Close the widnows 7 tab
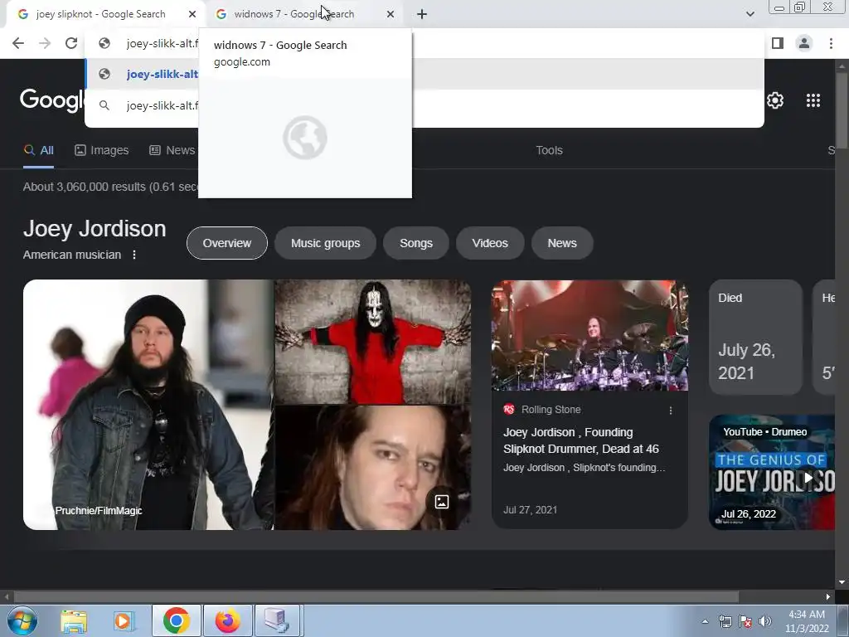 click(x=391, y=14)
